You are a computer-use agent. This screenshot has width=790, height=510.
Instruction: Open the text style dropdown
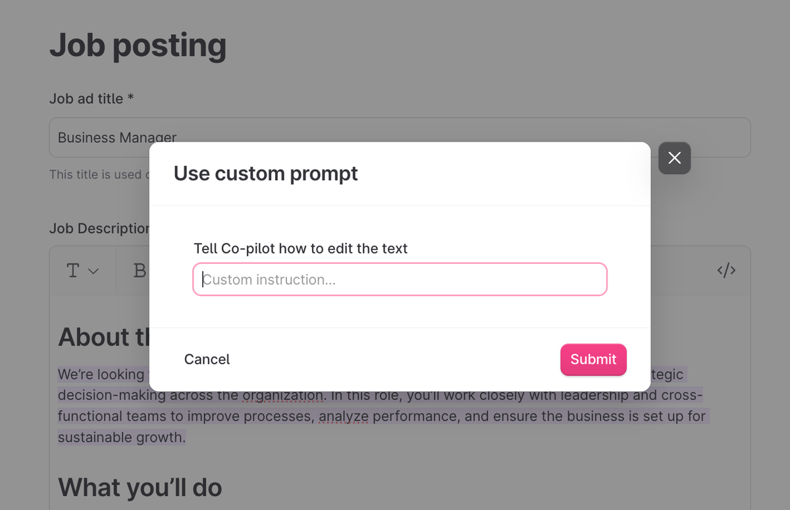[82, 270]
